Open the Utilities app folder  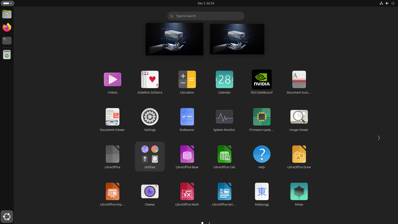[150, 157]
